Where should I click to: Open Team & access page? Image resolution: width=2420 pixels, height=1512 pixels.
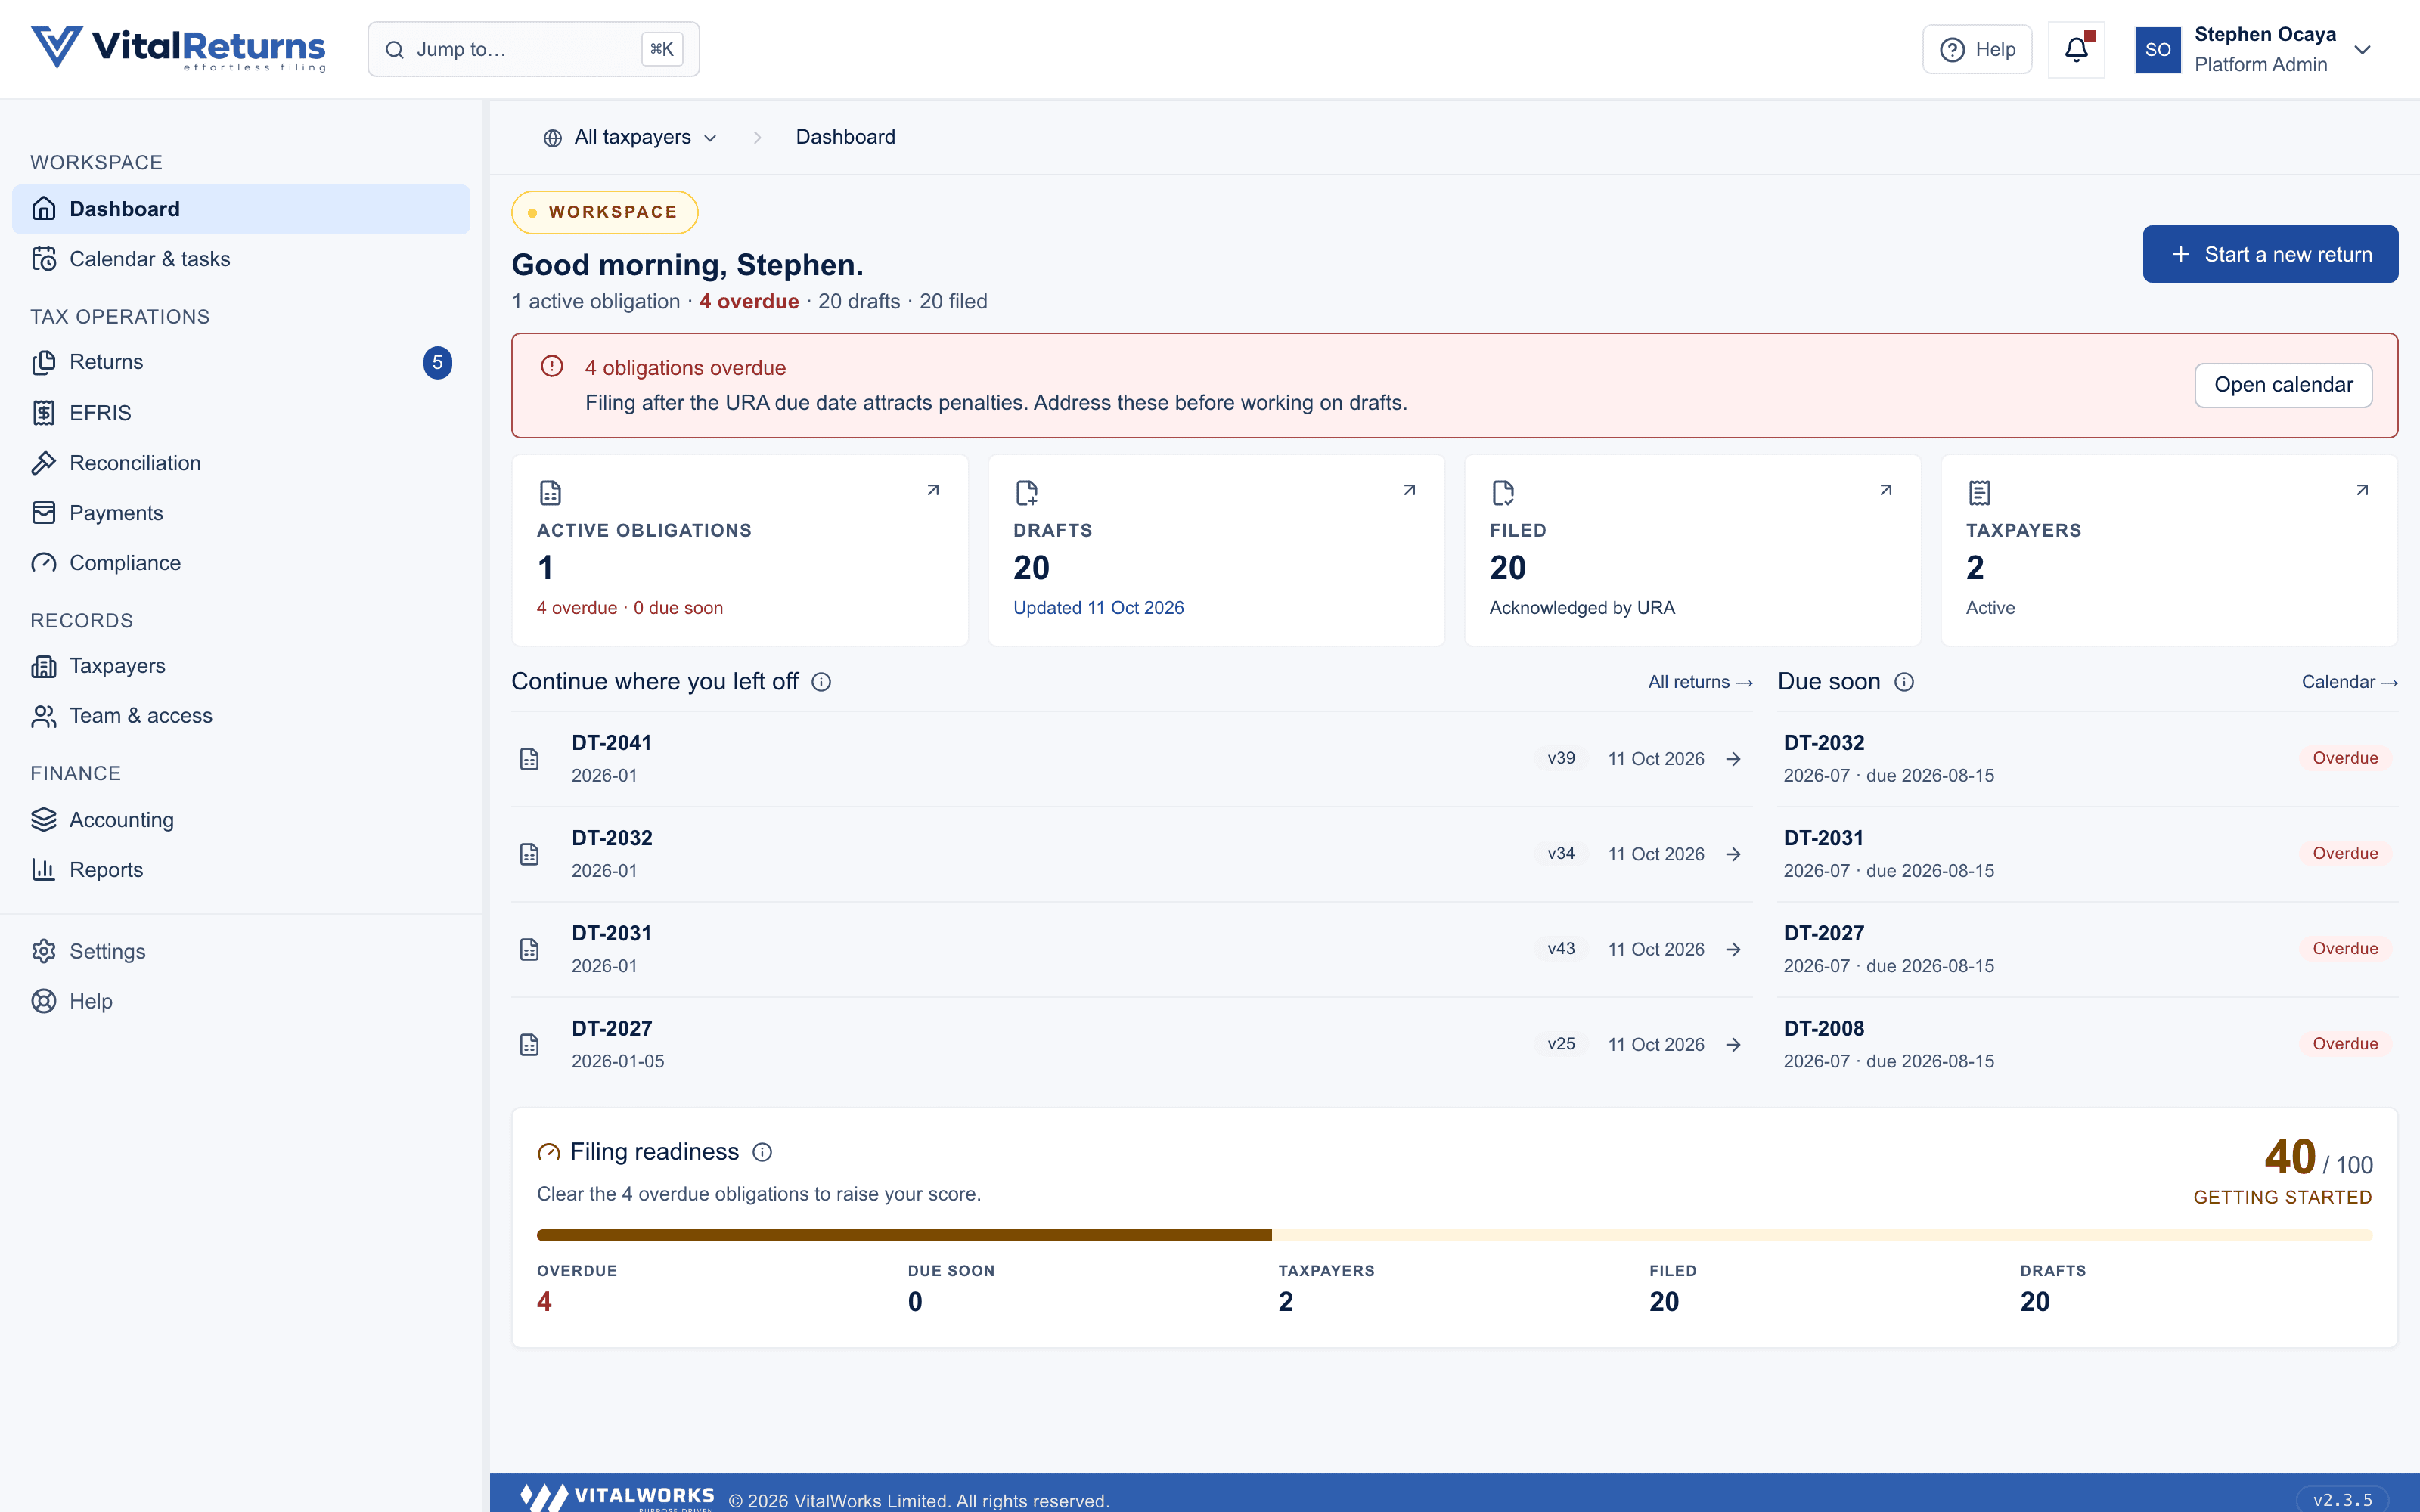coord(241,716)
